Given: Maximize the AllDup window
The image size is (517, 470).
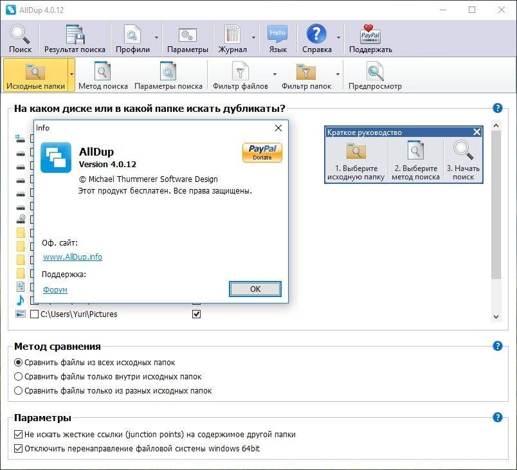Looking at the screenshot, I should pos(472,10).
